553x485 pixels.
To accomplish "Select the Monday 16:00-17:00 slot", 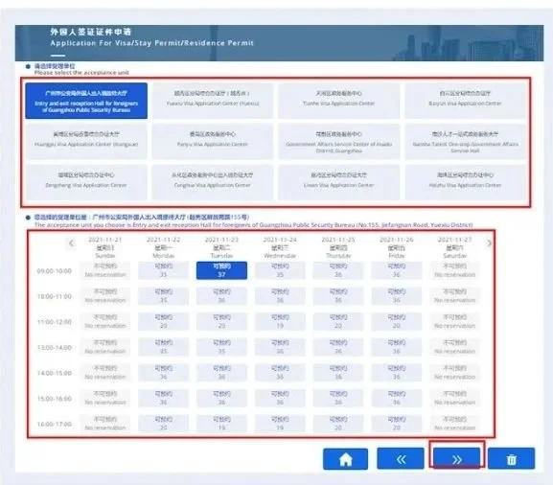I will tap(163, 424).
